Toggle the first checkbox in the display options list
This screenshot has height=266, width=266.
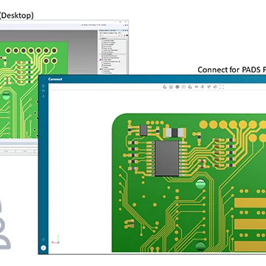pyautogui.click(x=103, y=41)
